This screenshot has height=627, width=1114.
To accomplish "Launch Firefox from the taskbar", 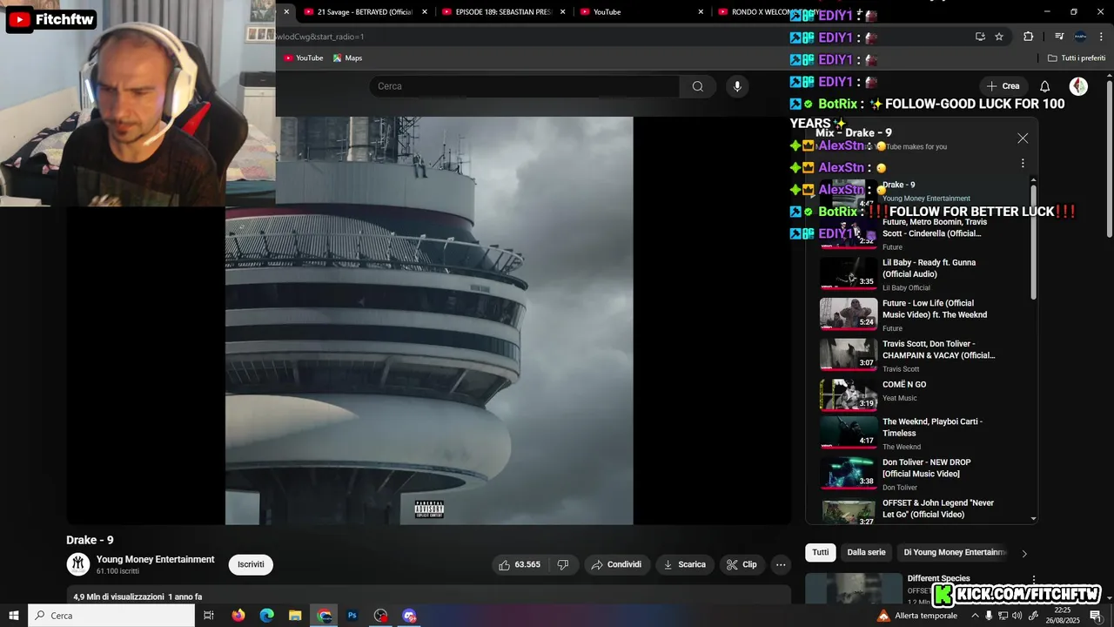I will point(238,616).
